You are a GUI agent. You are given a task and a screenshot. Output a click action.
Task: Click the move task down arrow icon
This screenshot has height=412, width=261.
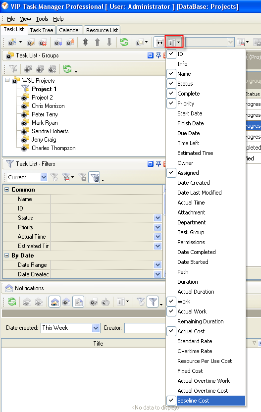[109, 42]
